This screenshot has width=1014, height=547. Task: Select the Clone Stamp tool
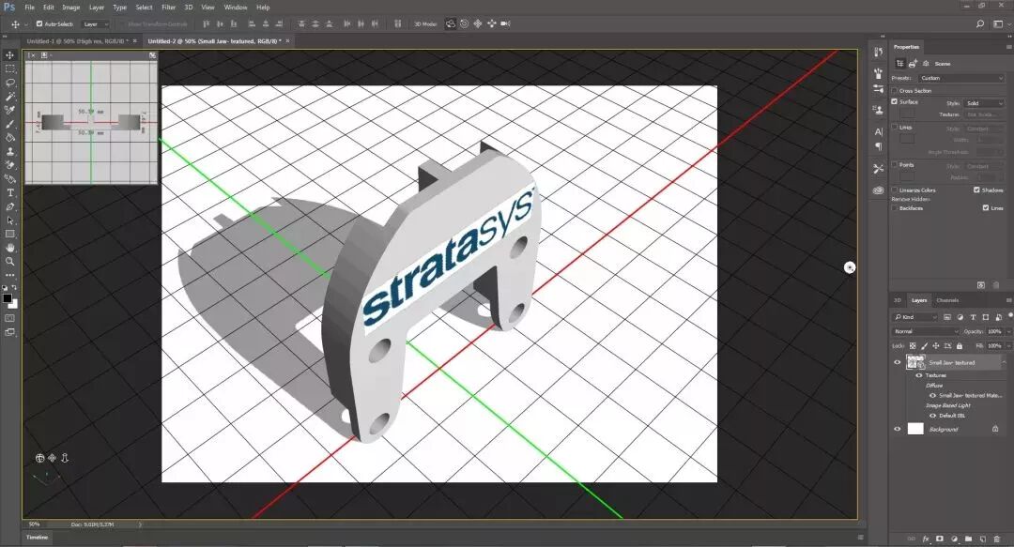point(9,151)
